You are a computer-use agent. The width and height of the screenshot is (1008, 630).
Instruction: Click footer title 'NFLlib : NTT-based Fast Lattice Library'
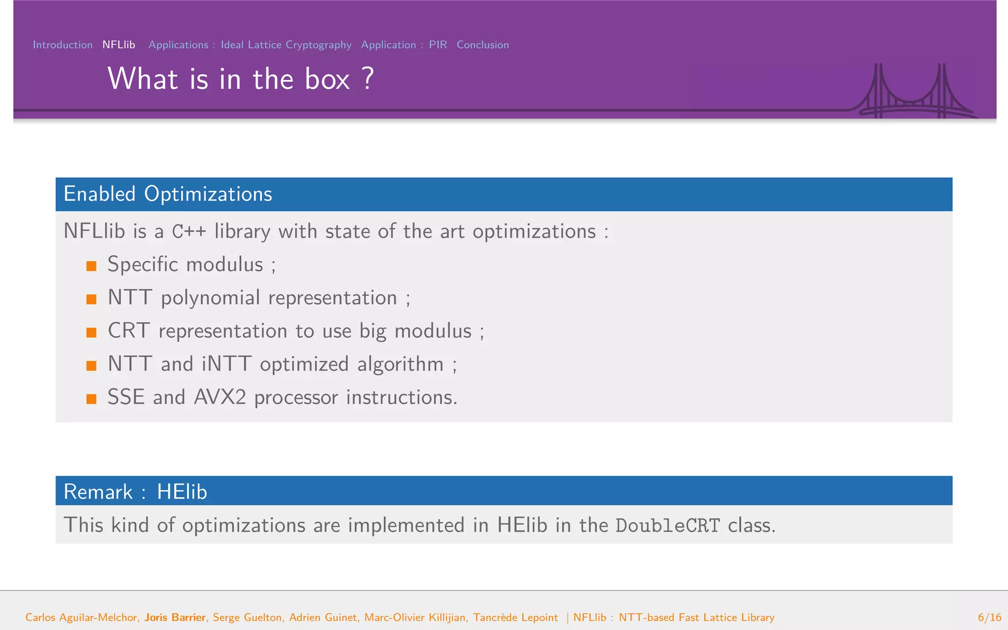[674, 617]
